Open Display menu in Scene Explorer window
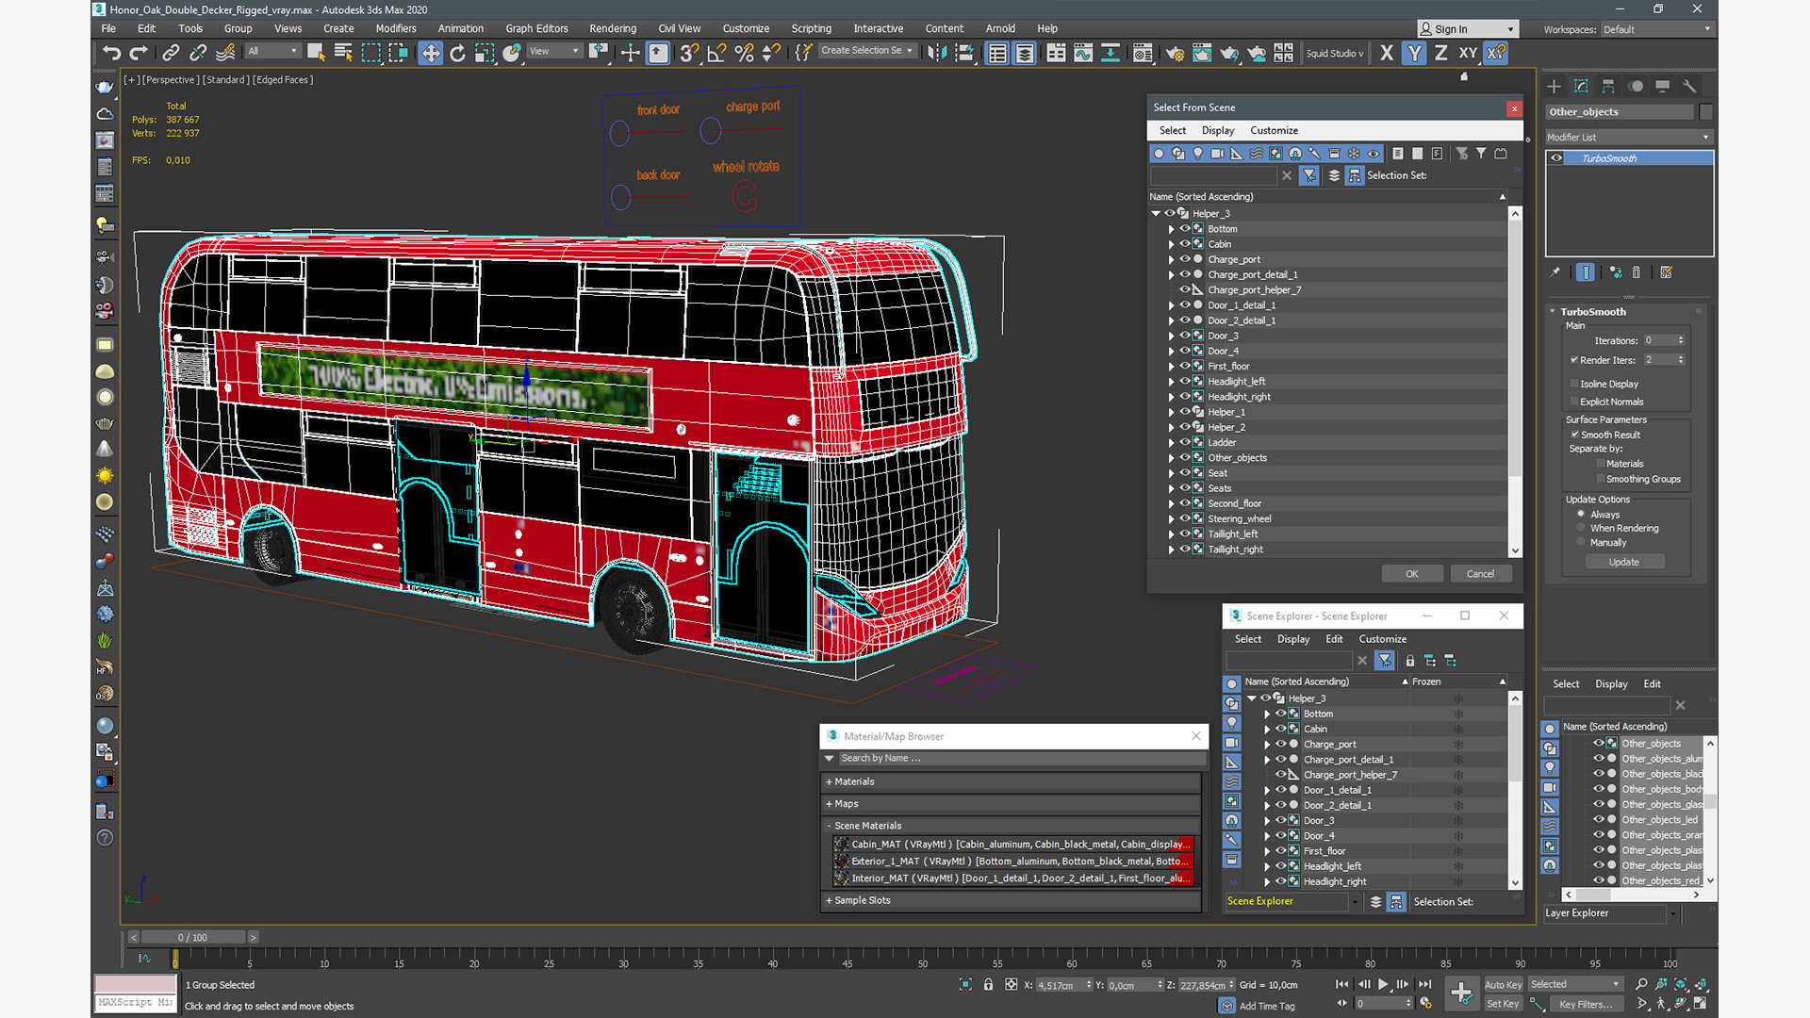The height and width of the screenshot is (1018, 1810). click(1292, 639)
